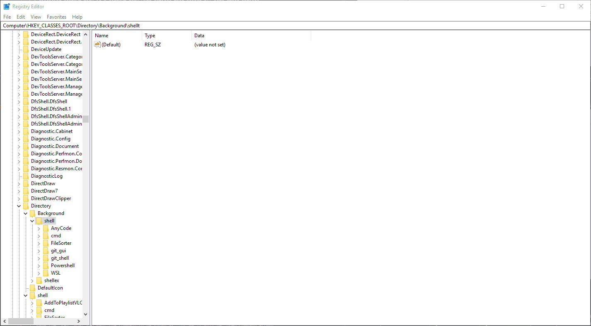Open the Favorites menu
This screenshot has height=326, width=591.
56,17
